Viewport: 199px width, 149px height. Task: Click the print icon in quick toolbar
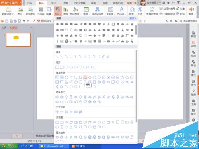click(15, 21)
